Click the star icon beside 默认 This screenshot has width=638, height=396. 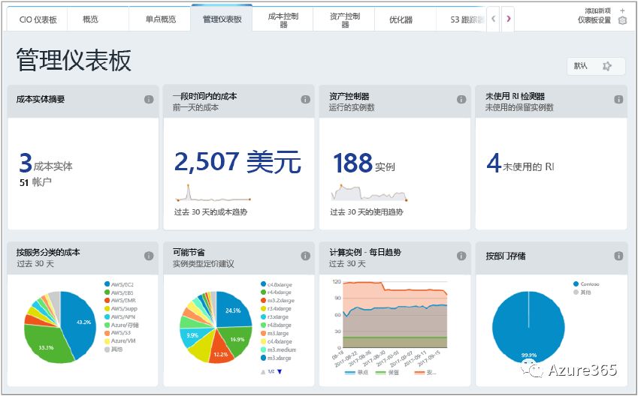tap(607, 66)
